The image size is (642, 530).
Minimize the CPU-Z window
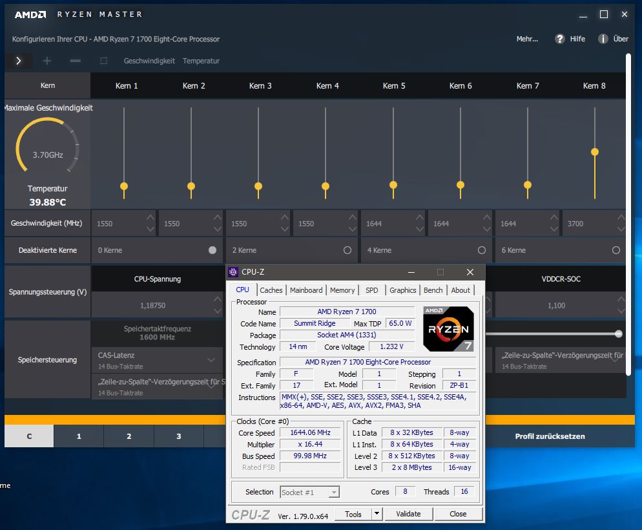[411, 272]
